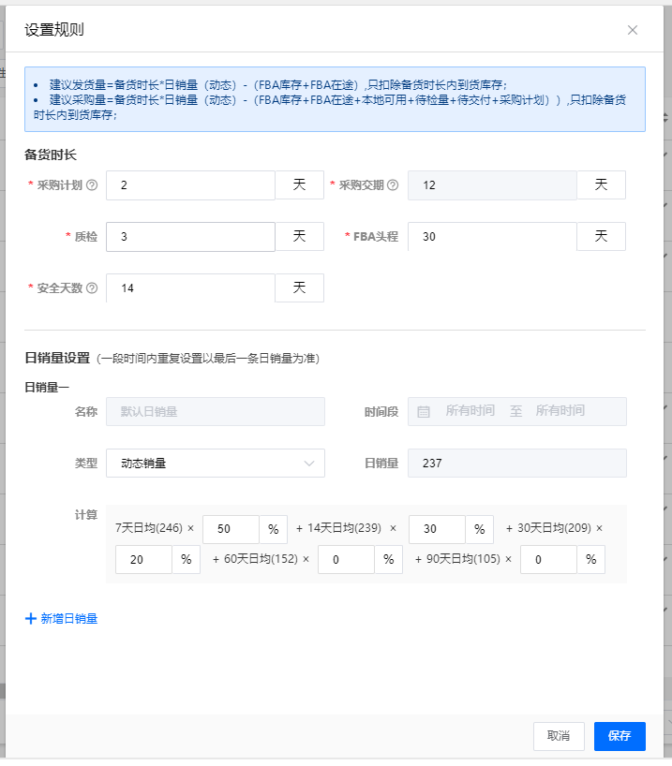This screenshot has height=766, width=672.
Task: Click the 30天日均 percentage input with 20
Action: pos(143,560)
